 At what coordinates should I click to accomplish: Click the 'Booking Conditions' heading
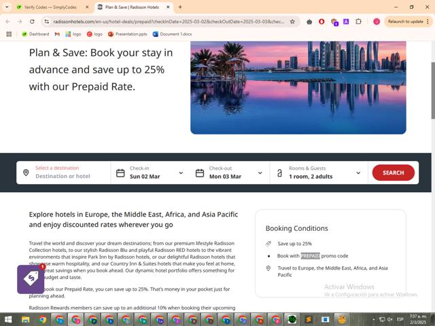[x=296, y=228]
